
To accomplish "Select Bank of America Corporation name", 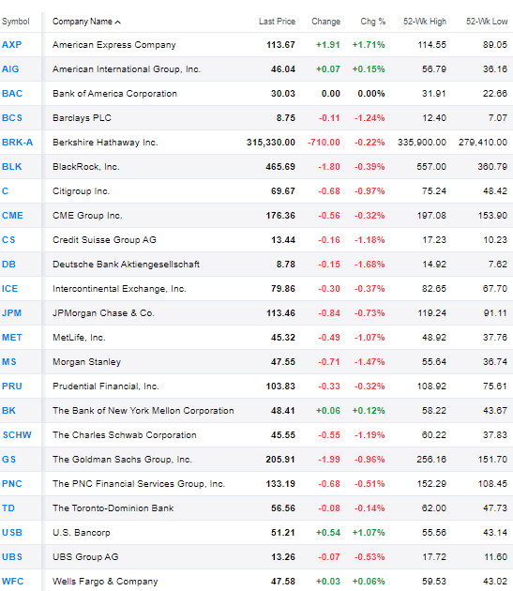I will (114, 94).
